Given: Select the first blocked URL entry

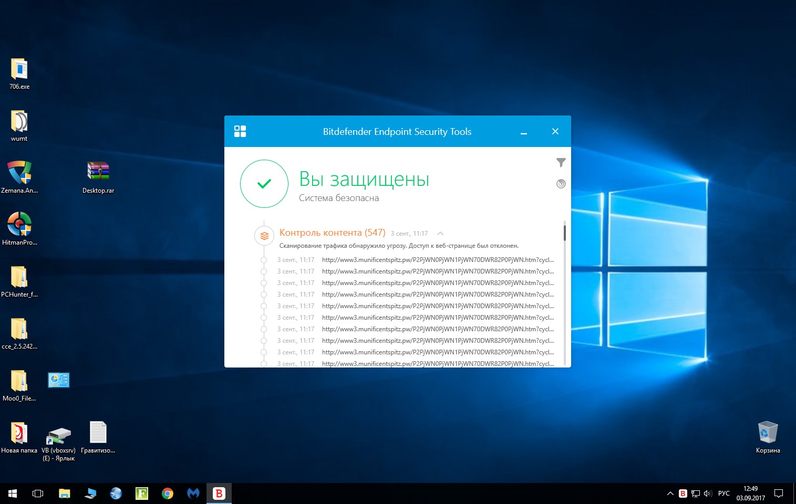Looking at the screenshot, I should (x=437, y=260).
